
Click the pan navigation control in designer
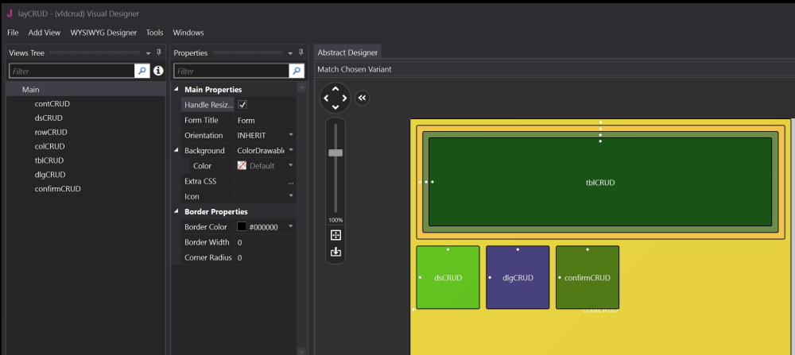point(335,98)
